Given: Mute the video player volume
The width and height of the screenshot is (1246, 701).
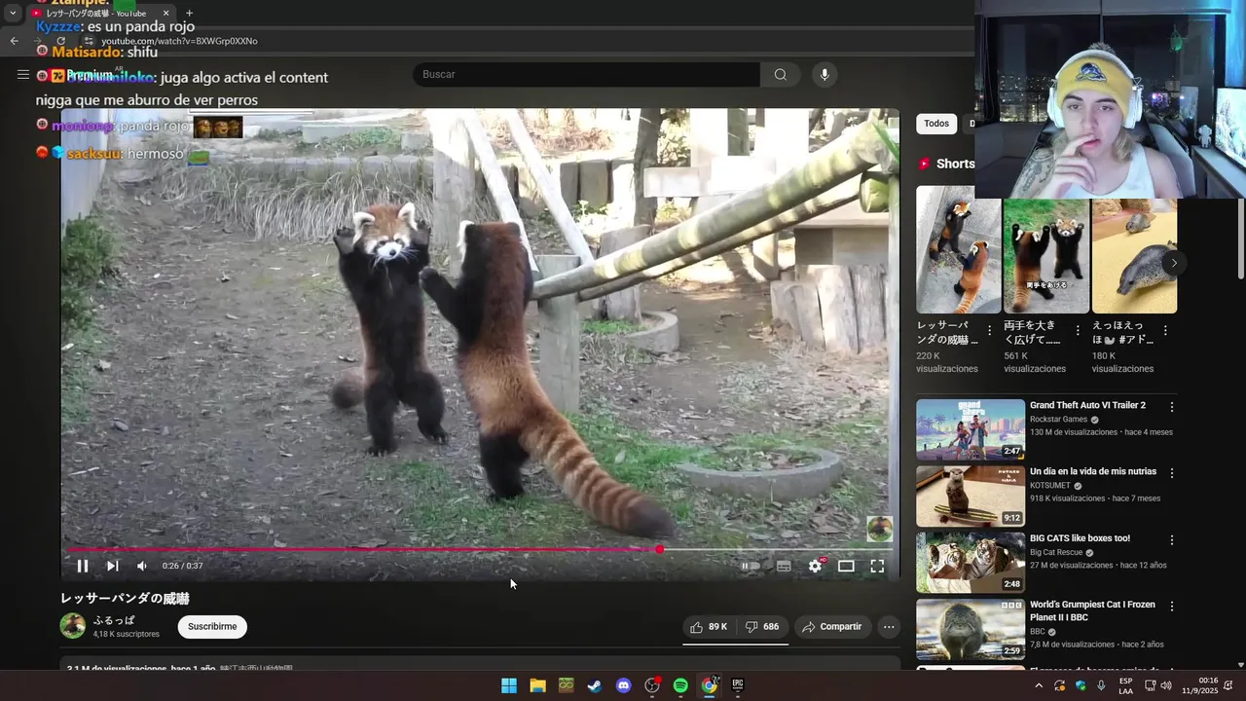Looking at the screenshot, I should coord(142,566).
